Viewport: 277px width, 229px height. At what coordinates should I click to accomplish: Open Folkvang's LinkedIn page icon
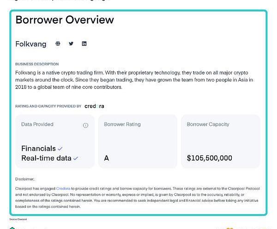pyautogui.click(x=84, y=43)
